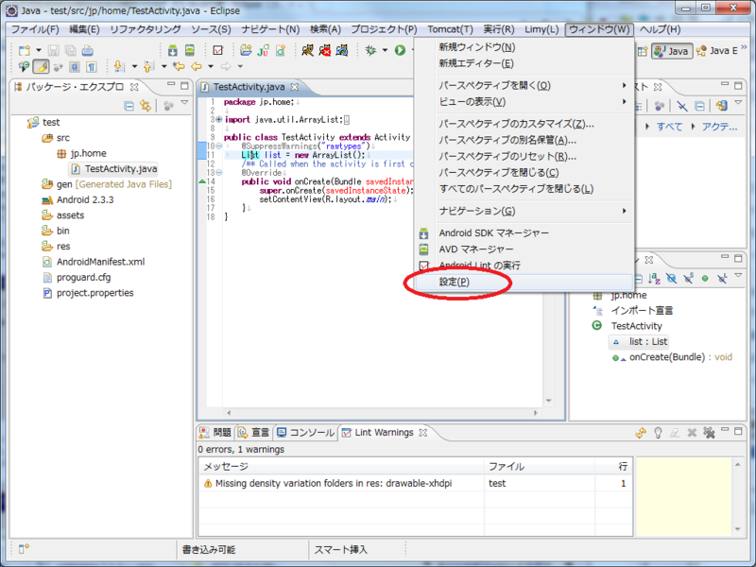Switch to the 宣言 tab

(254, 433)
